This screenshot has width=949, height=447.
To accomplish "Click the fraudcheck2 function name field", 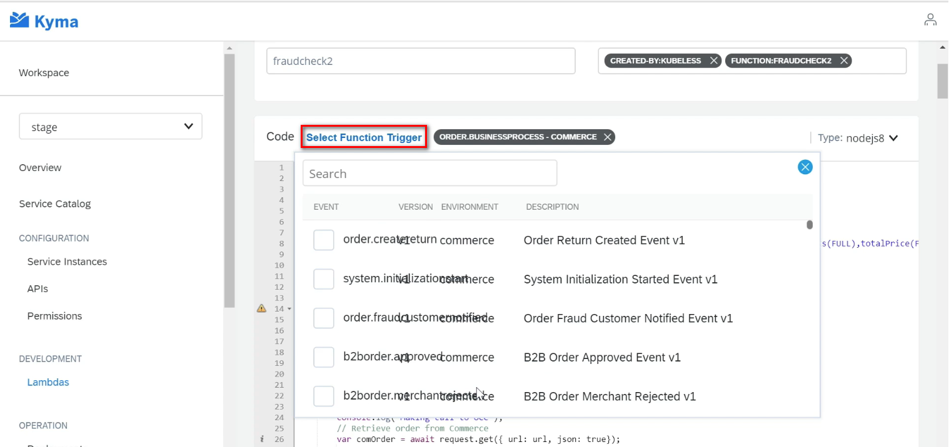I will tap(421, 61).
